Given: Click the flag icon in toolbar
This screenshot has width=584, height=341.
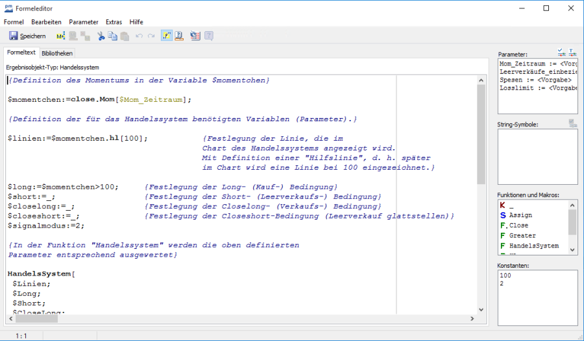Looking at the screenshot, I should tap(196, 36).
